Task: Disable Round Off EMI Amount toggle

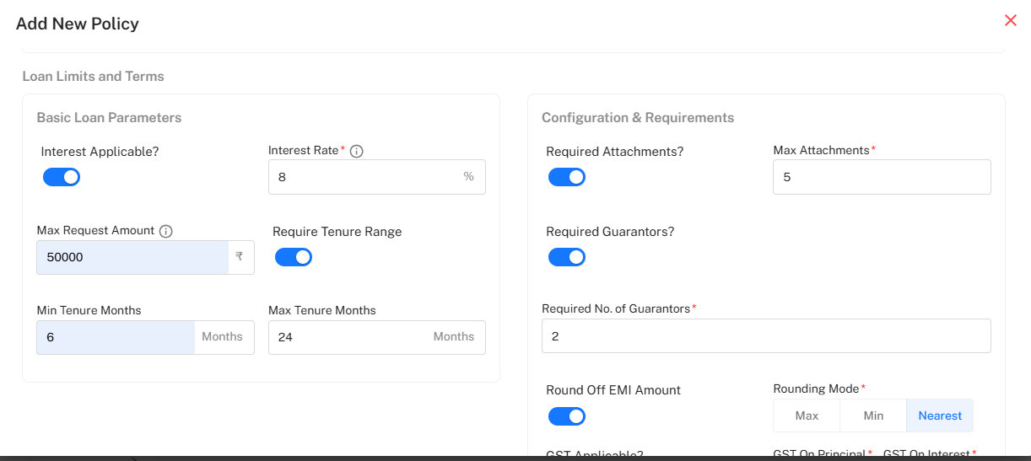Action: point(567,416)
